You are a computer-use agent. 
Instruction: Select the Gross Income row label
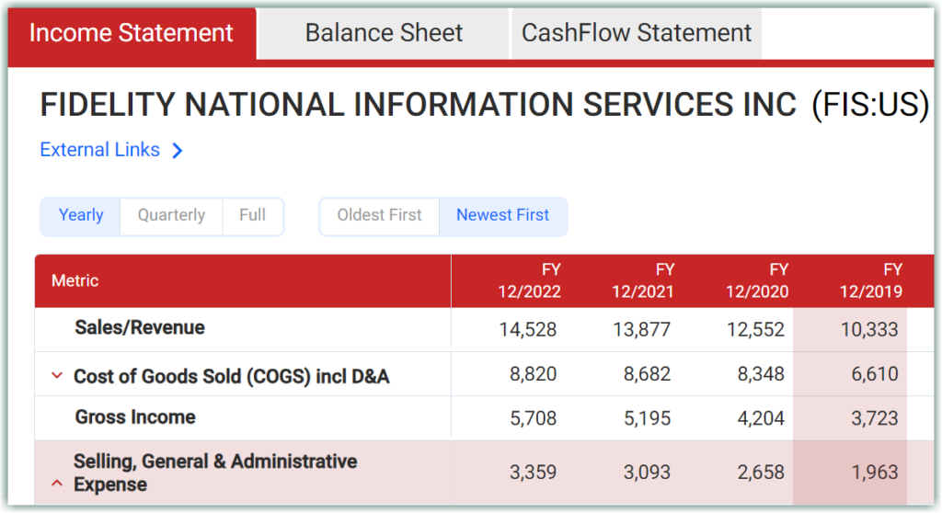(x=135, y=417)
